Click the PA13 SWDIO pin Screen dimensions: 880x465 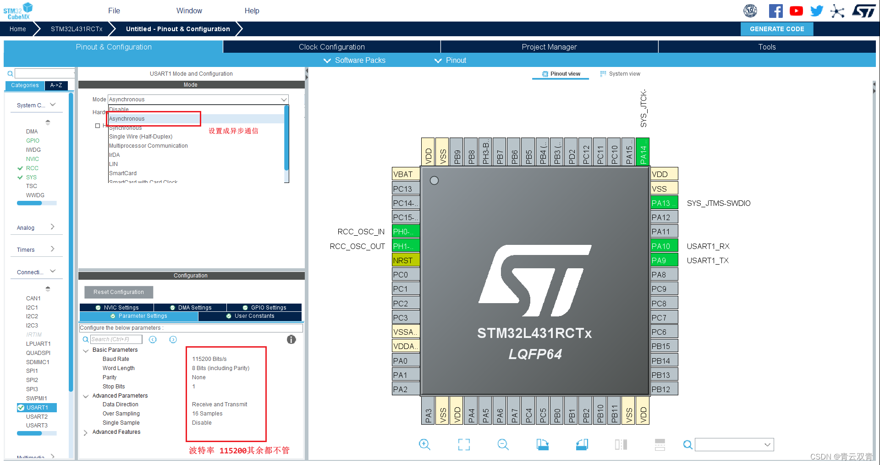tap(664, 203)
